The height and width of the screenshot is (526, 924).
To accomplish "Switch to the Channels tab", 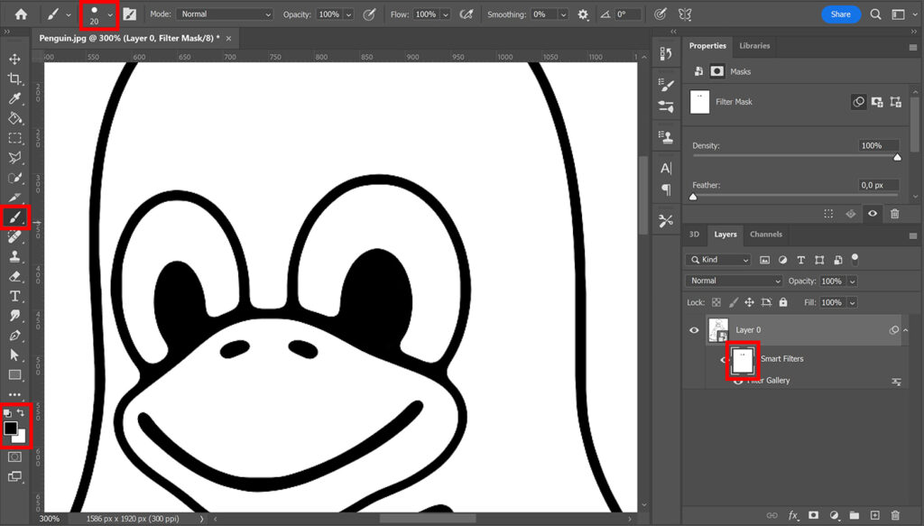I will coord(765,234).
